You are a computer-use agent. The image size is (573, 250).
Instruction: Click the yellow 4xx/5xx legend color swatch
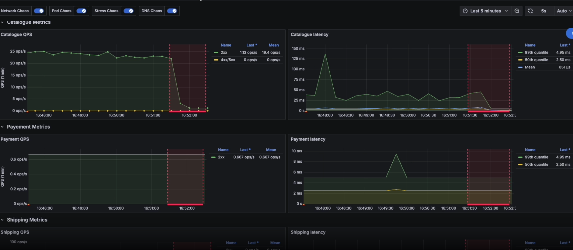[x=216, y=60]
